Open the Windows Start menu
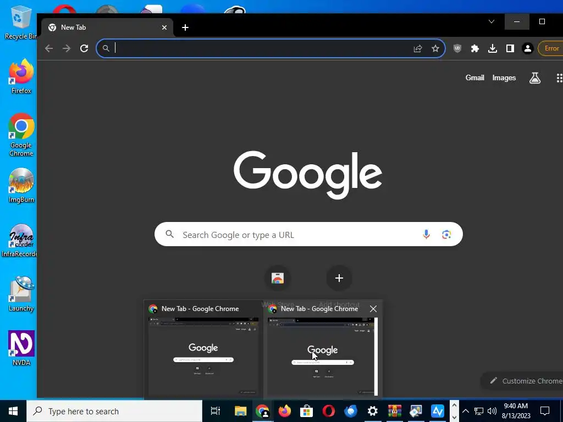Screen dimensions: 563x422 (x=13, y=411)
